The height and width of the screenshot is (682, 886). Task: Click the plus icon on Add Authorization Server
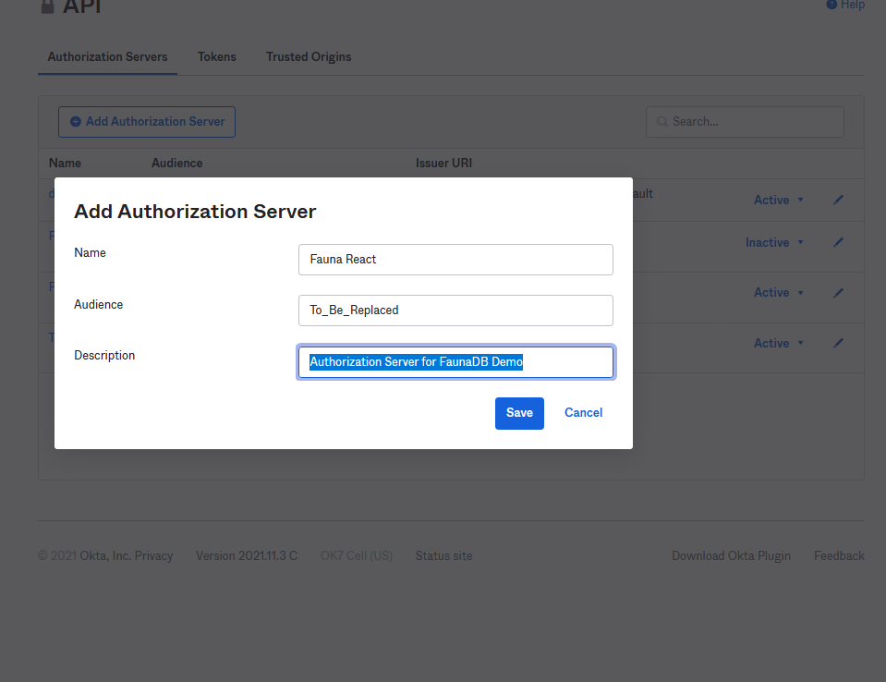[76, 122]
